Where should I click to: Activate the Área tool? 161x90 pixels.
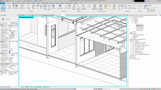[106, 7]
